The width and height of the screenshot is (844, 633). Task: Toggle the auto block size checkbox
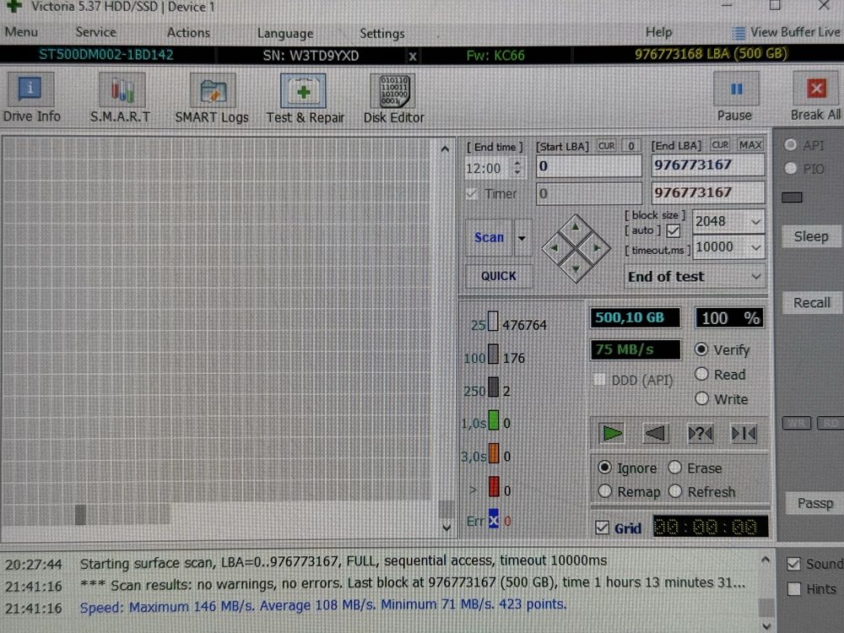[x=674, y=231]
